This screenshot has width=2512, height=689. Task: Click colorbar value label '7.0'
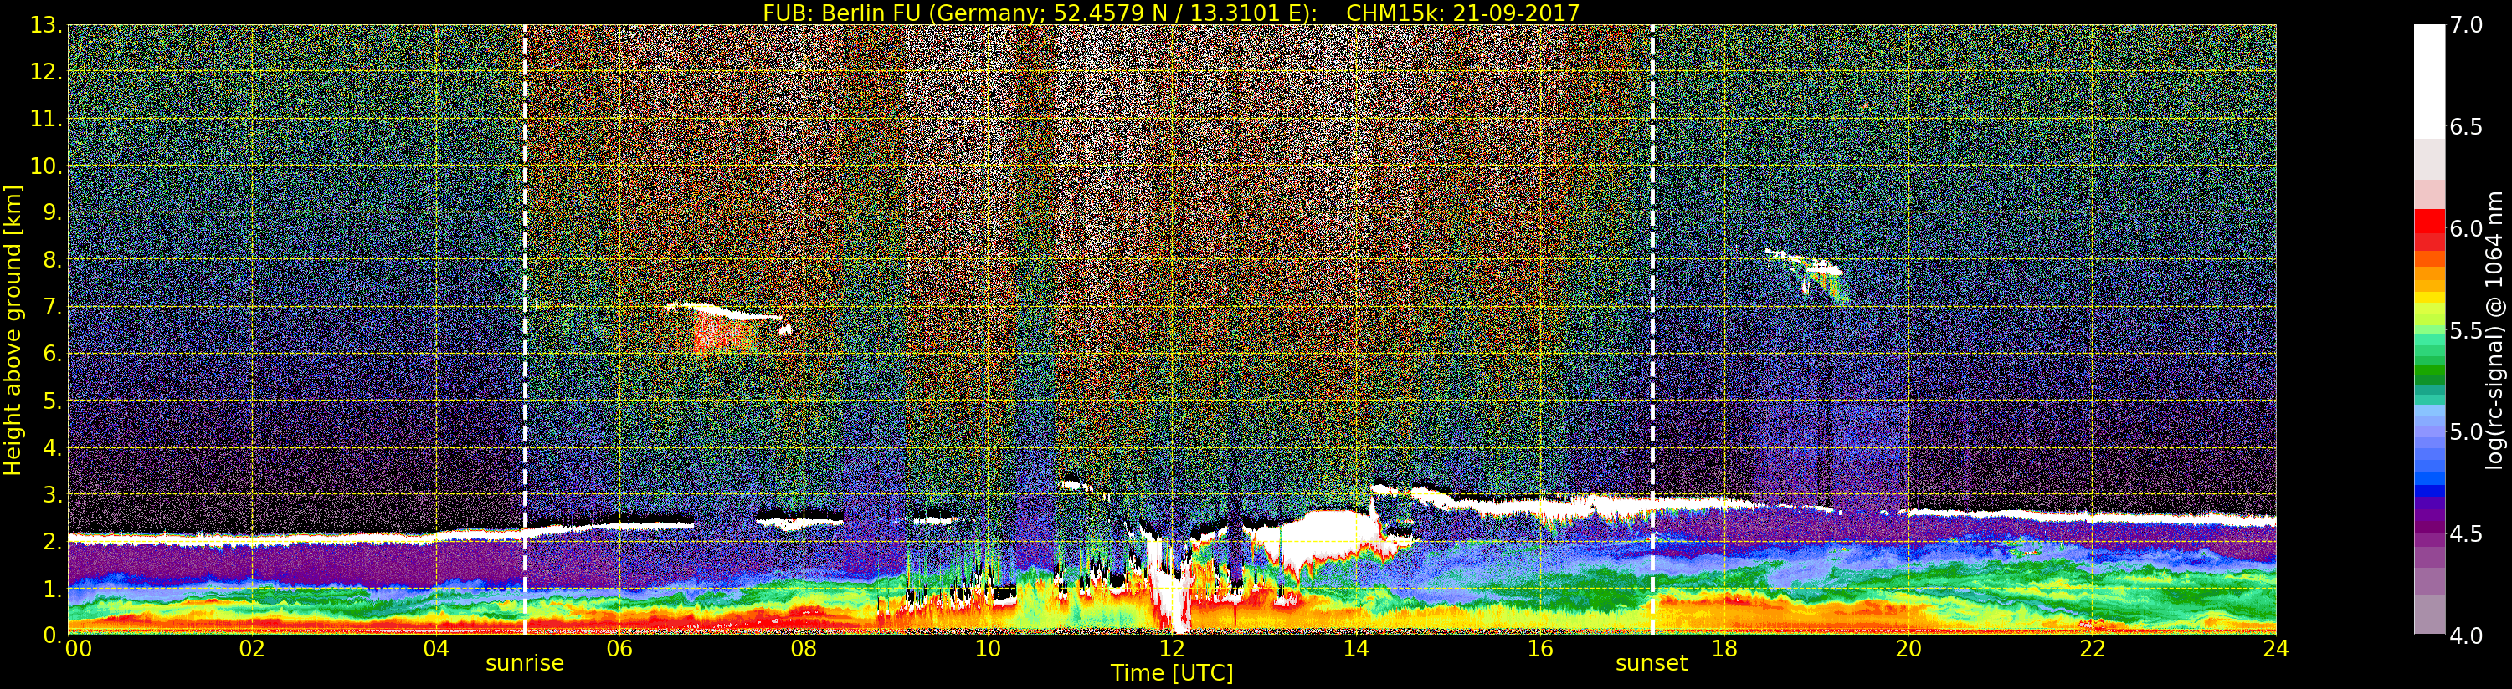click(x=2466, y=25)
